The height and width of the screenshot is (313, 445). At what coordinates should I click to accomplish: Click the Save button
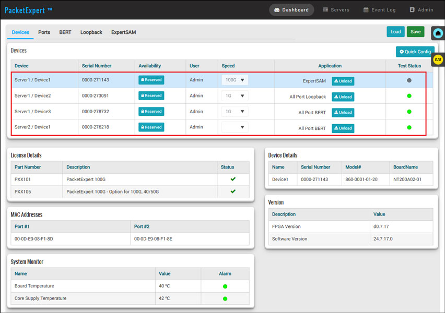(x=415, y=32)
